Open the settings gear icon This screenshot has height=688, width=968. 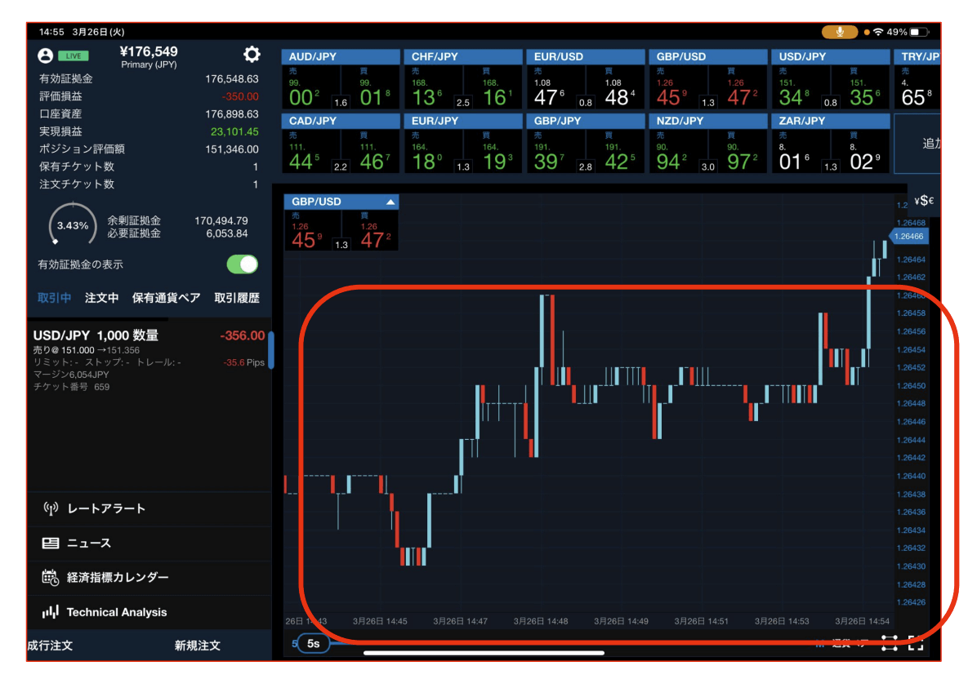[251, 54]
